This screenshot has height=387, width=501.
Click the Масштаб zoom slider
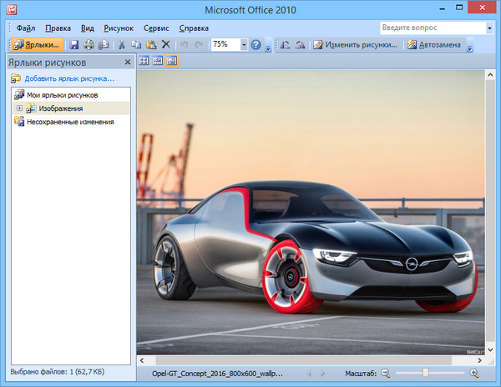click(426, 373)
